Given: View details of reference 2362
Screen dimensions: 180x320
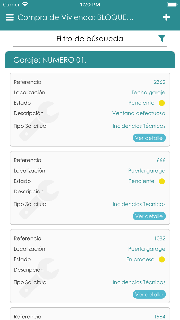Looking at the screenshot, I should 149,138.
